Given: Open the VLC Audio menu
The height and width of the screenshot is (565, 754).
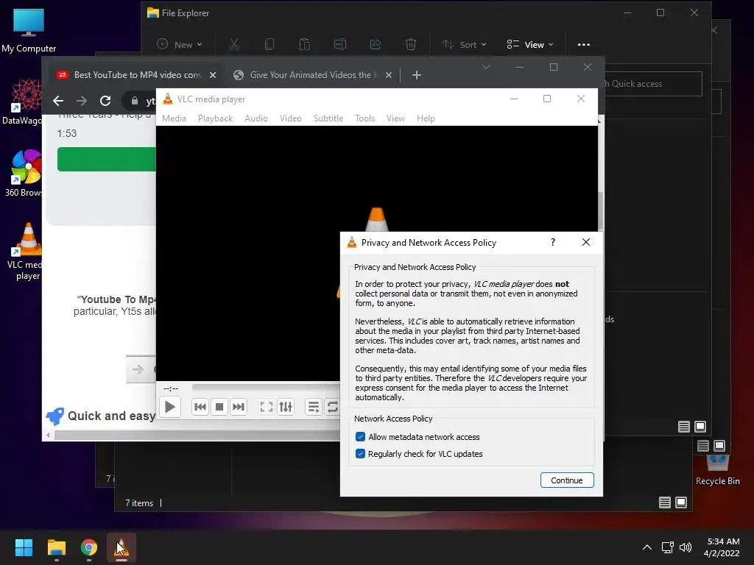Looking at the screenshot, I should 256,118.
